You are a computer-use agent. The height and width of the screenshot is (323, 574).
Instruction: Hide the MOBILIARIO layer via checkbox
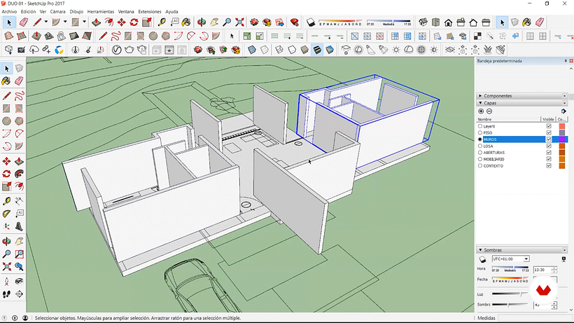tap(549, 159)
